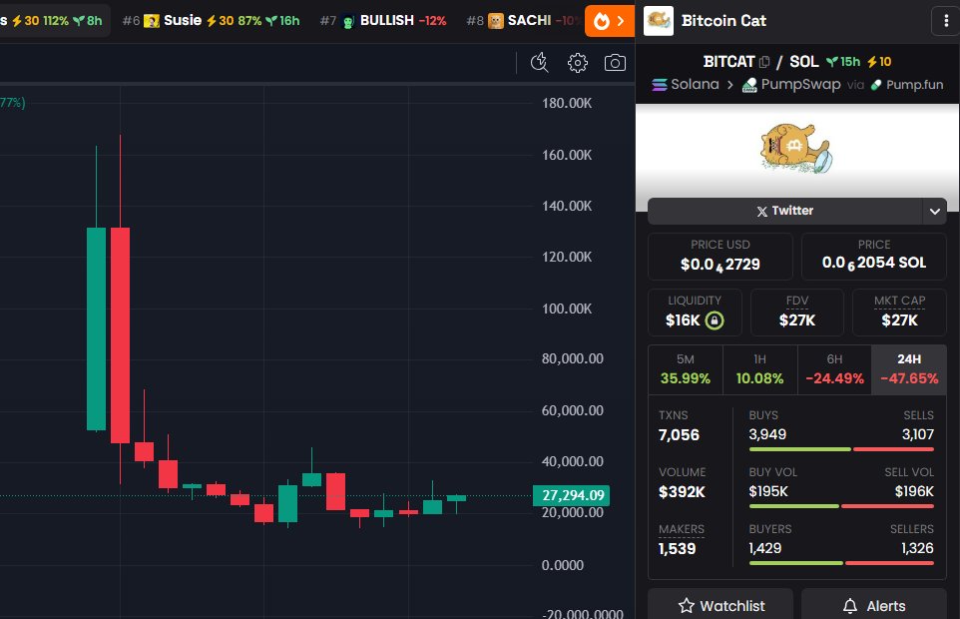
Task: Click the liquidity lock icon
Action: click(714, 320)
